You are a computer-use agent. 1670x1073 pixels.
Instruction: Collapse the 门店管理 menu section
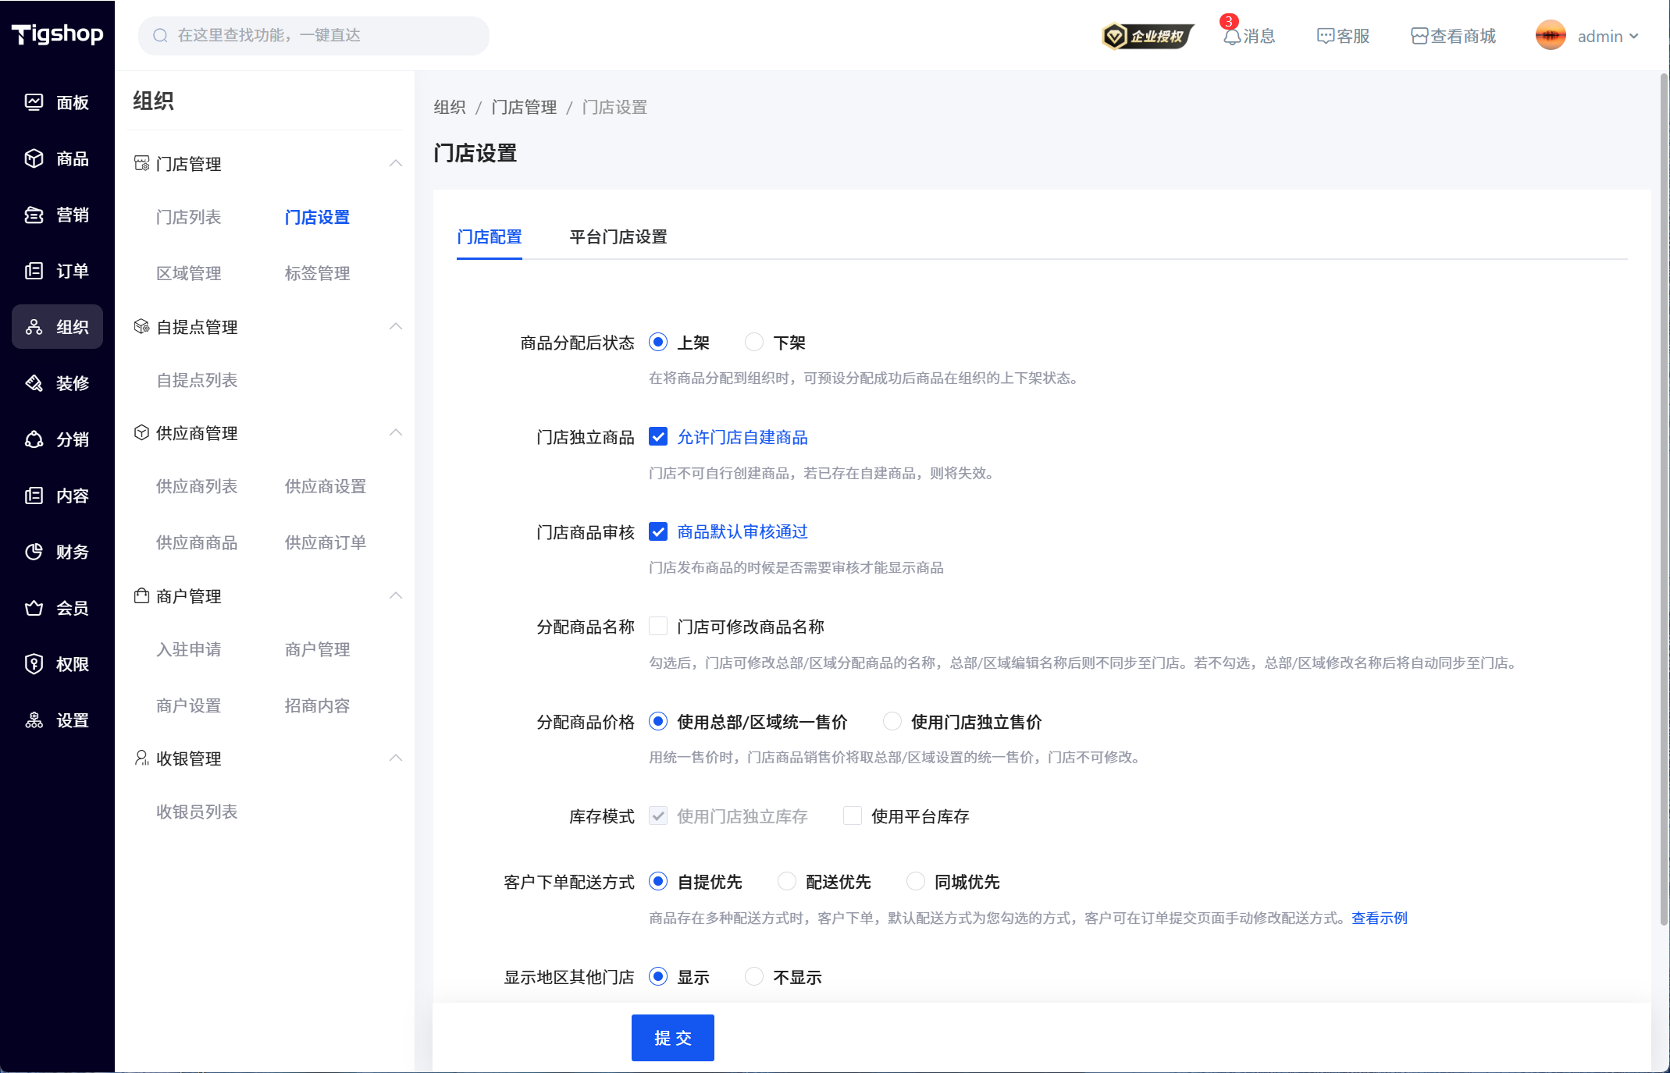396,163
